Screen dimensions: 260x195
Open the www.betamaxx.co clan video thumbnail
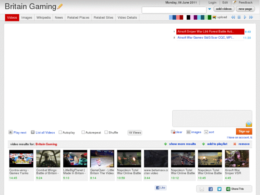[x=156, y=159]
